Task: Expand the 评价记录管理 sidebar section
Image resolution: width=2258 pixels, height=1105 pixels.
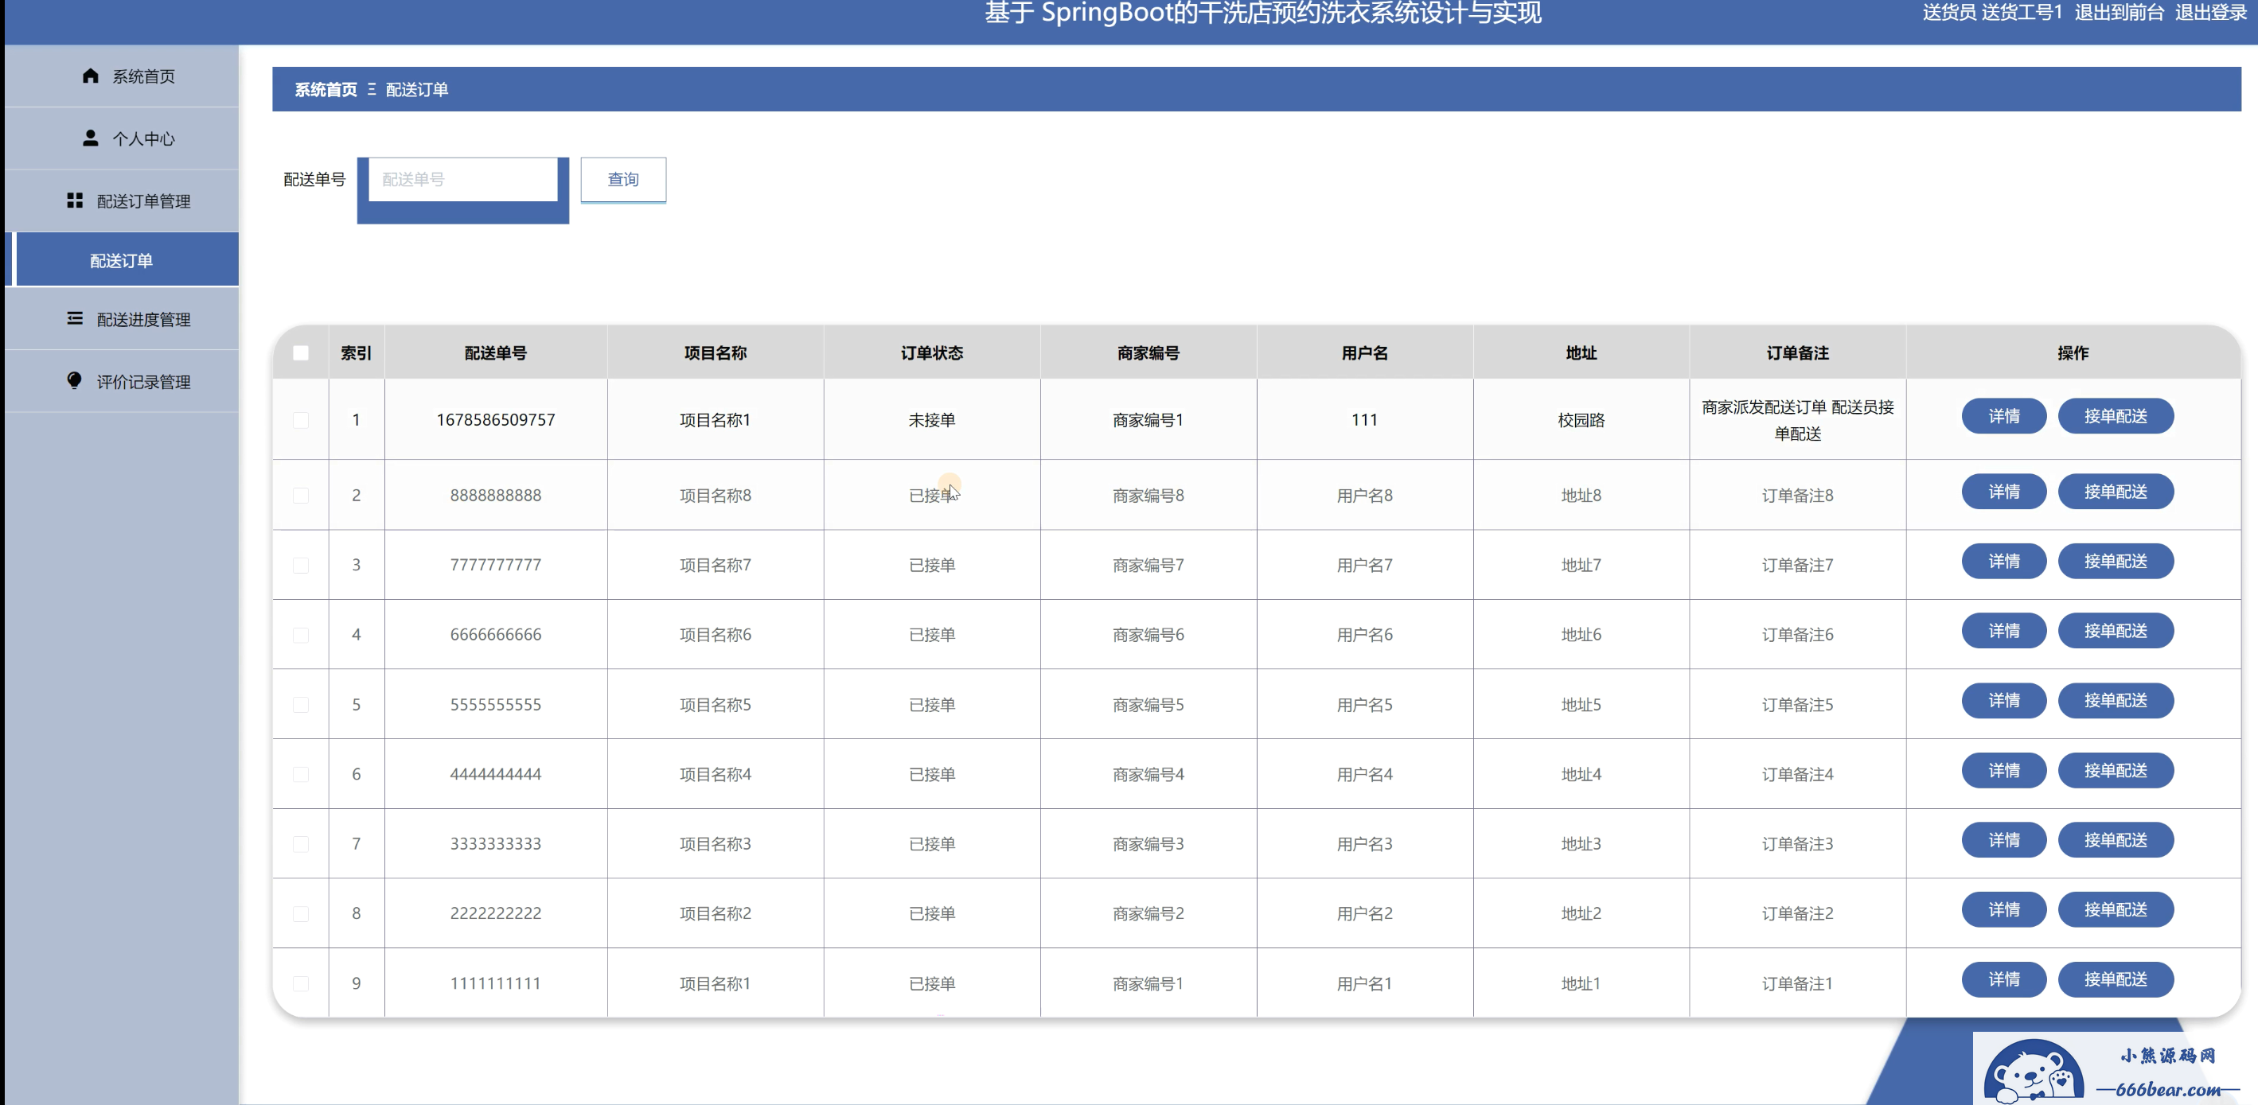Action: coord(143,381)
